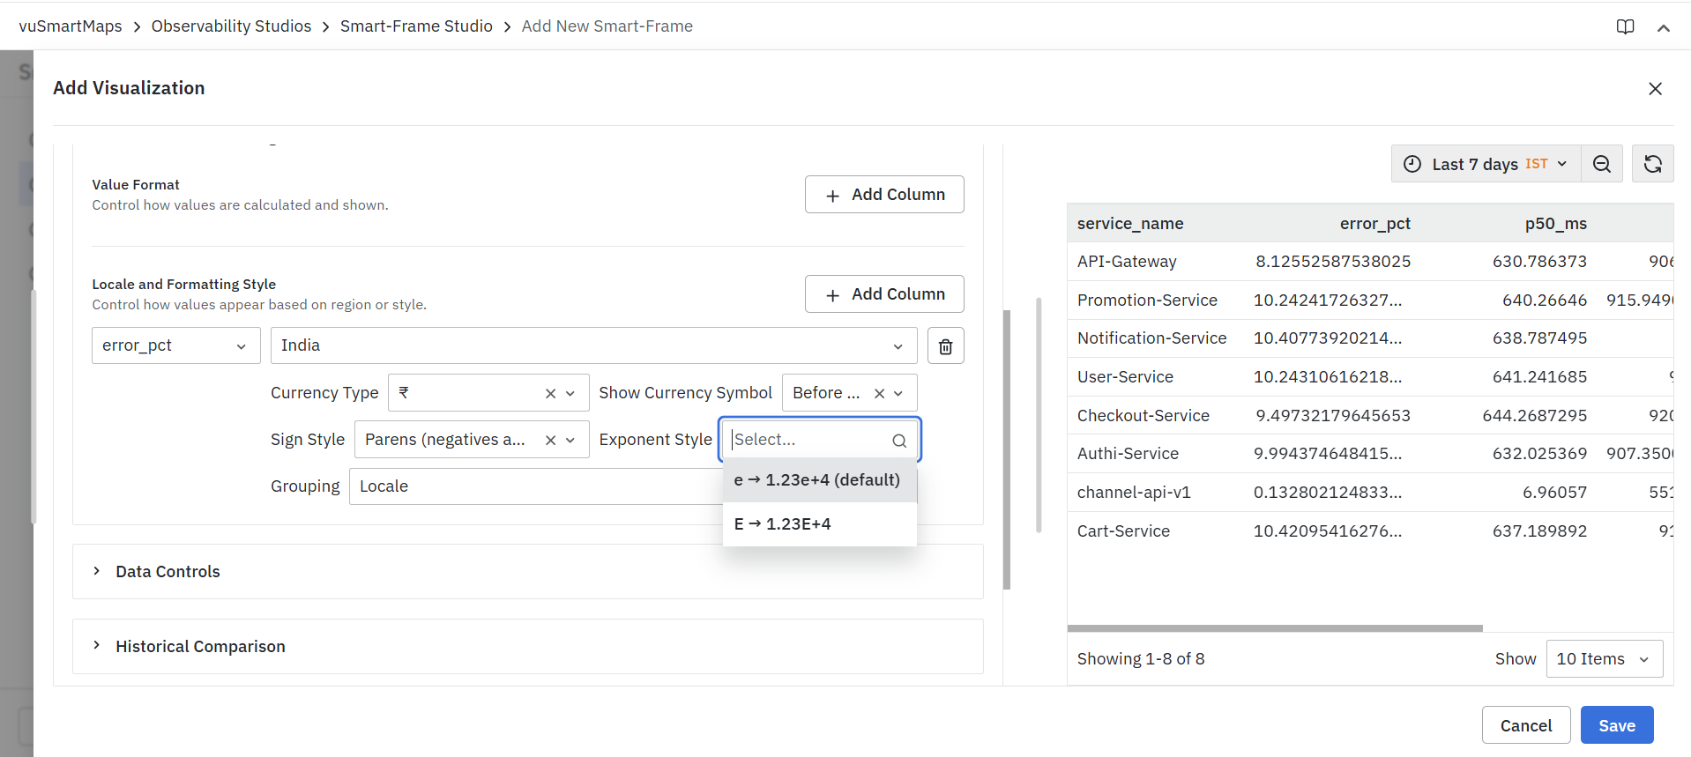Open the error_pct column dropdown
Screen dimensions: 1691x757
(x=176, y=345)
